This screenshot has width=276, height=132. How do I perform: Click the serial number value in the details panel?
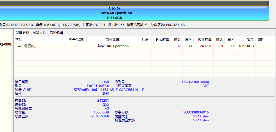tap(195, 82)
